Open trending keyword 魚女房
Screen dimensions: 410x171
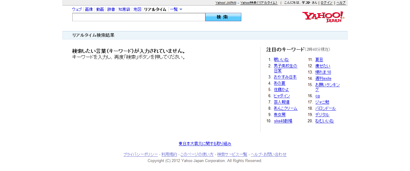click(x=280, y=115)
